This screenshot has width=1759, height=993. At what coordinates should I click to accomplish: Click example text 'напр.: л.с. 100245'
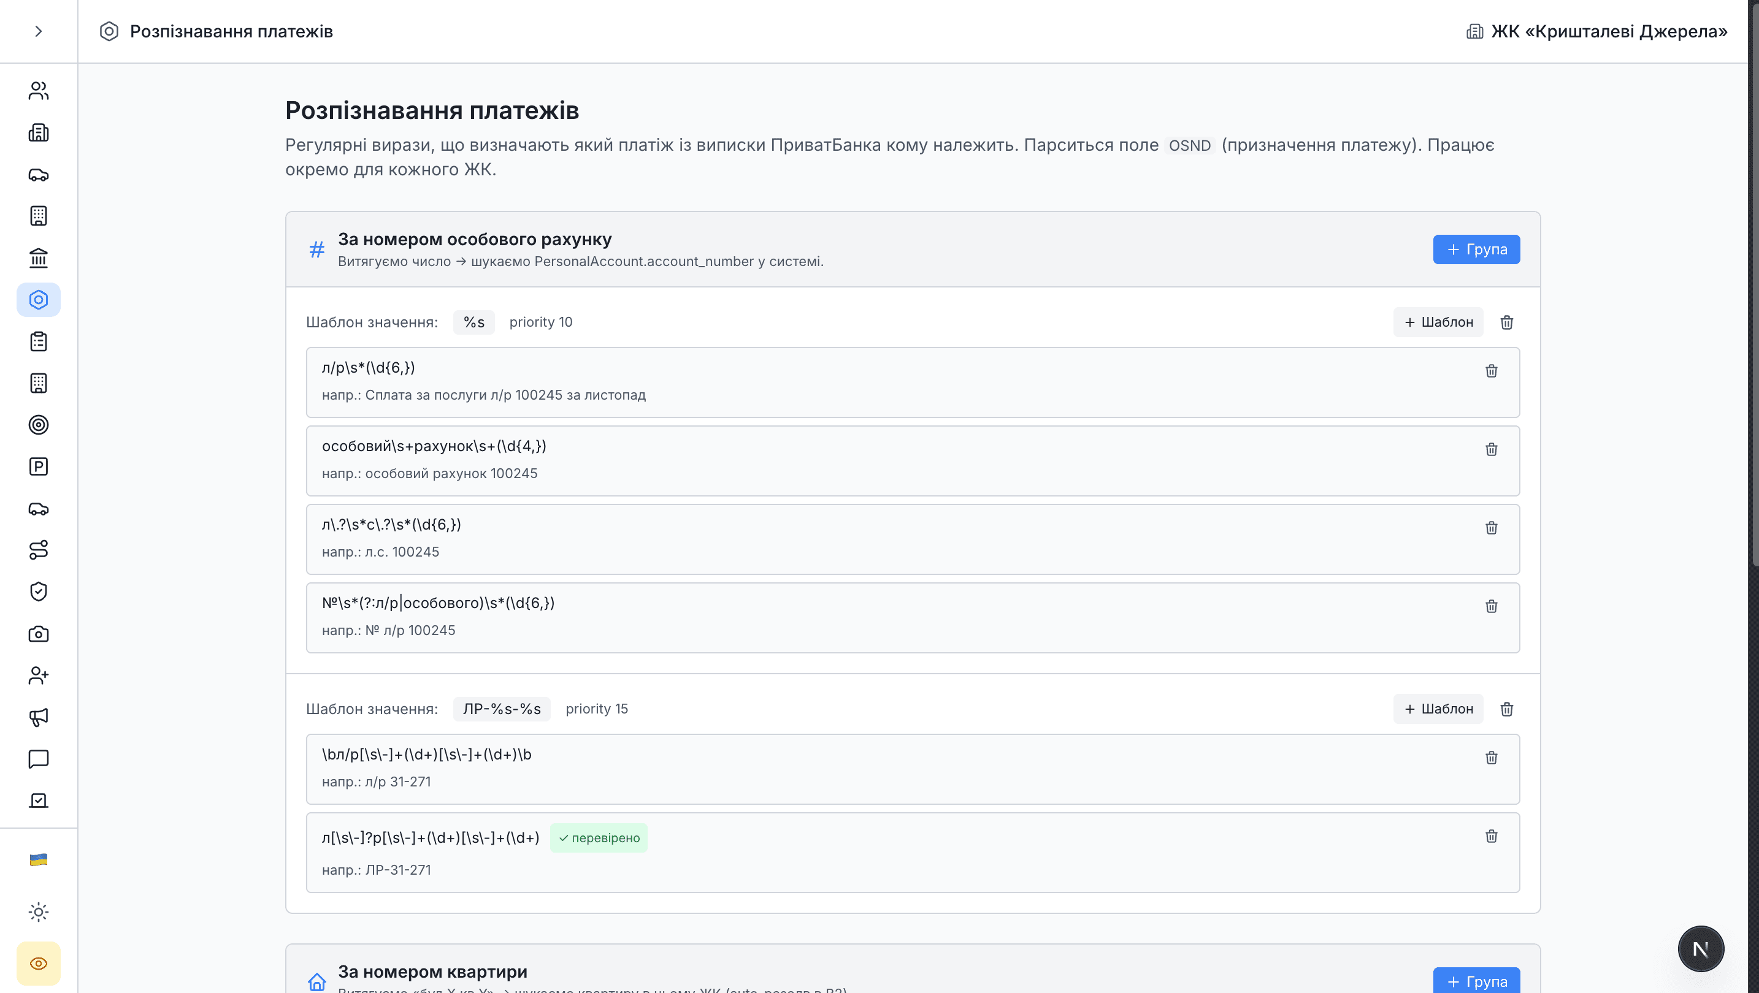[x=380, y=552]
